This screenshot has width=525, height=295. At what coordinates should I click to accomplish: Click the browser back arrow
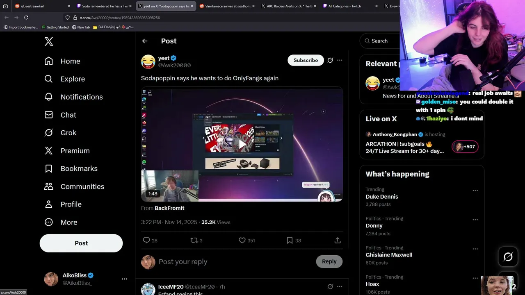point(7,18)
